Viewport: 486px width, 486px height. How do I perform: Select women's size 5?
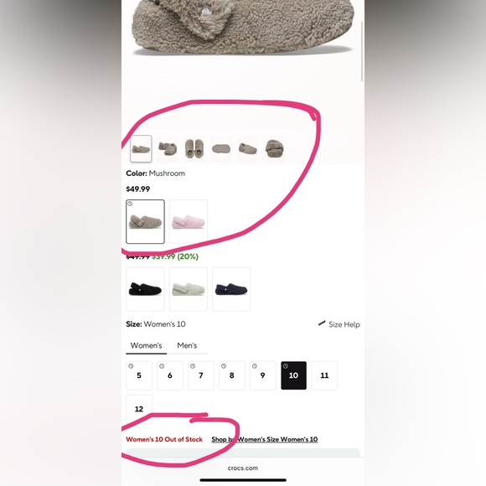(x=139, y=375)
